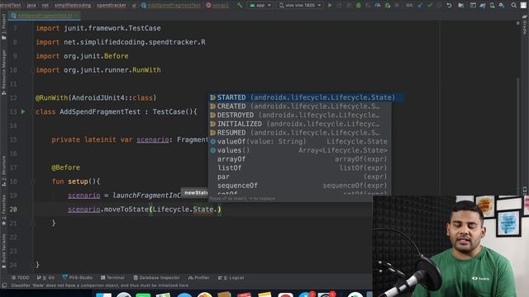Open the TODO tool window
This screenshot has width=529, height=297.
tap(20, 277)
